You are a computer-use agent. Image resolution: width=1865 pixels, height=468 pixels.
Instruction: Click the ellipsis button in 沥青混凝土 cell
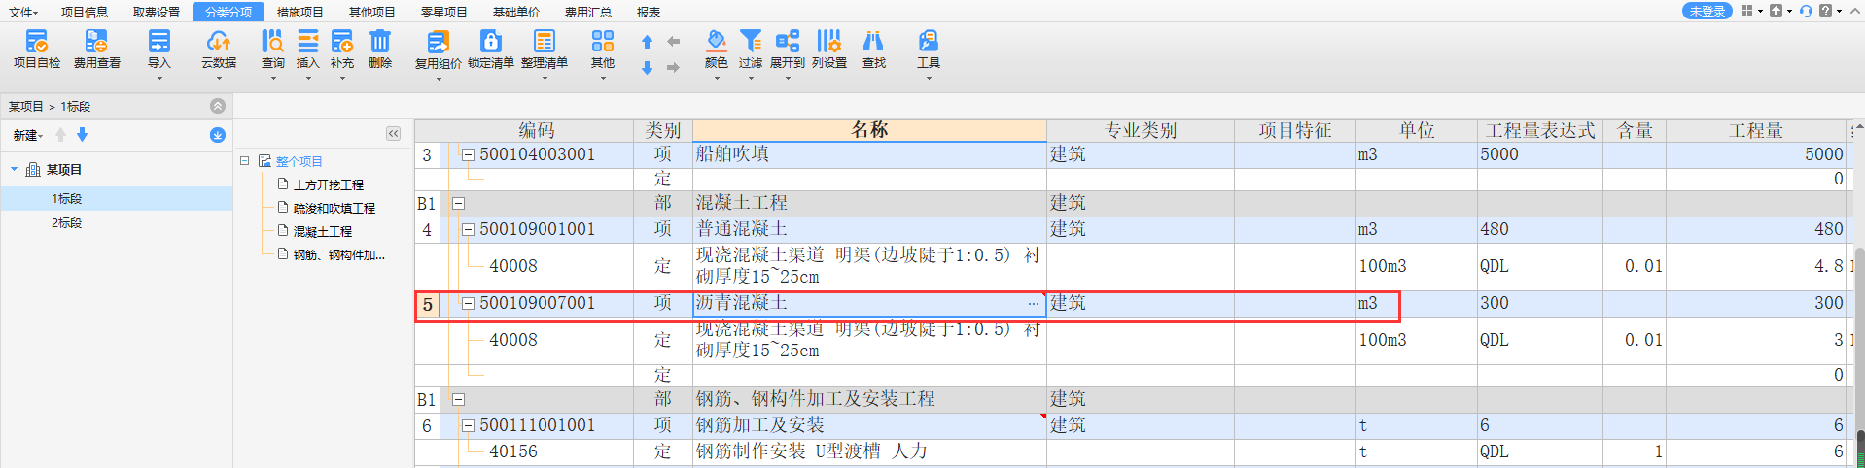click(1033, 304)
